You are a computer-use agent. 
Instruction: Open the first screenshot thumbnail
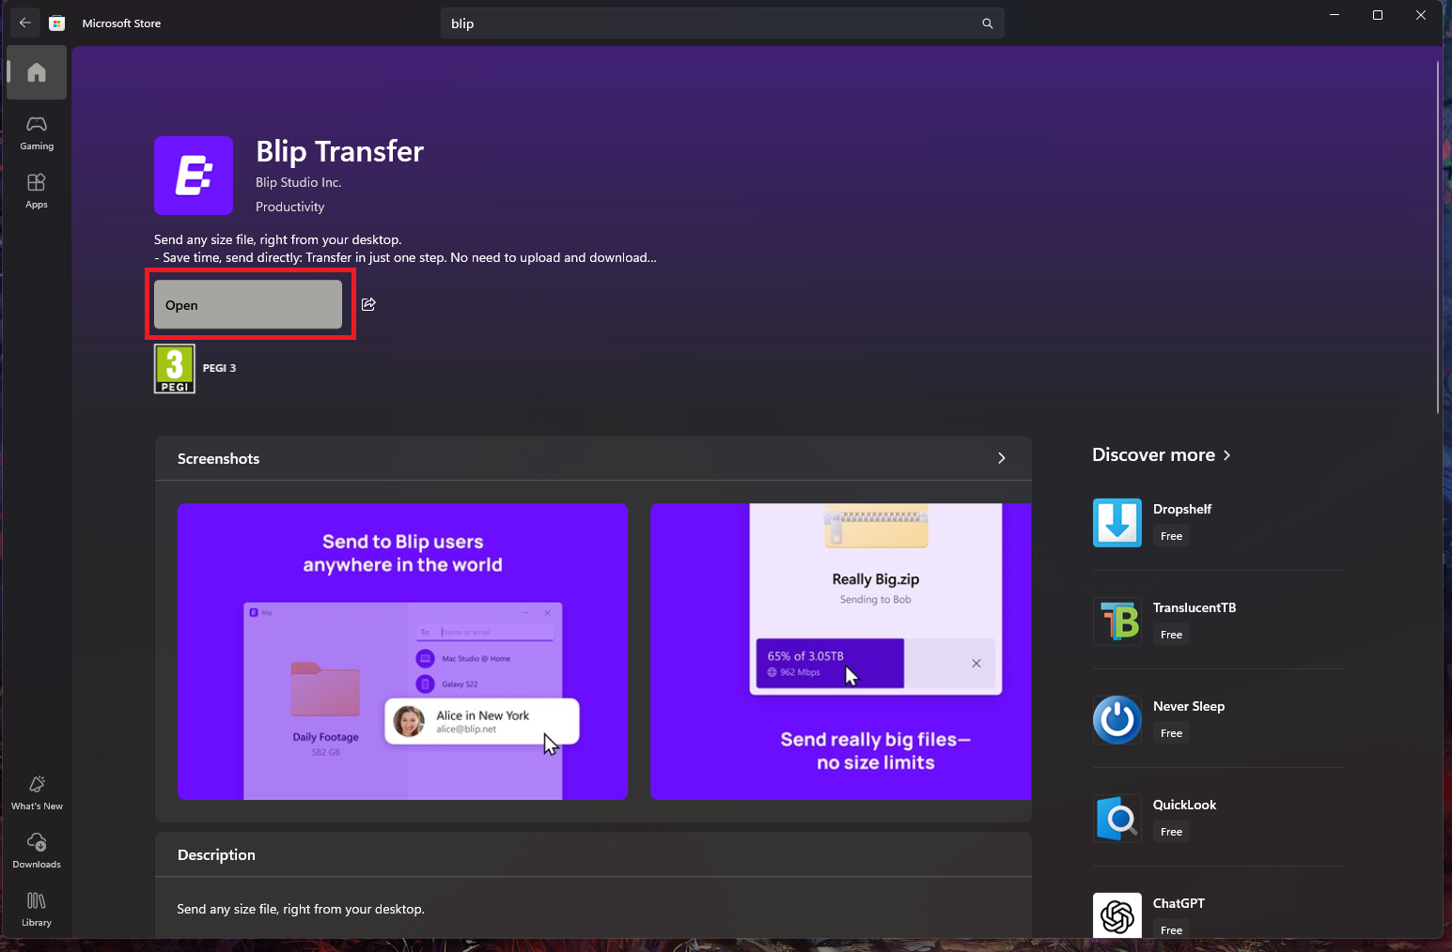(402, 652)
